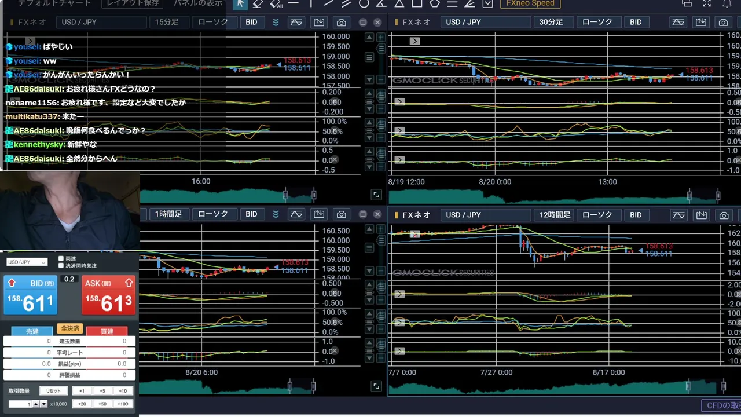Add +1 to trade quantity
741x417 pixels.
pyautogui.click(x=82, y=391)
